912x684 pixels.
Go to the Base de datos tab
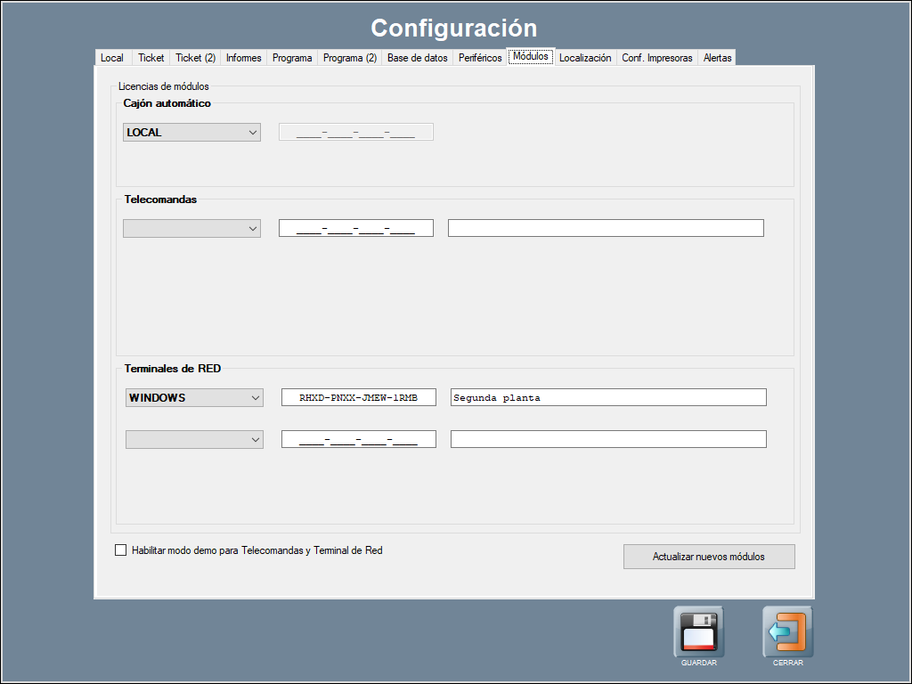point(417,58)
